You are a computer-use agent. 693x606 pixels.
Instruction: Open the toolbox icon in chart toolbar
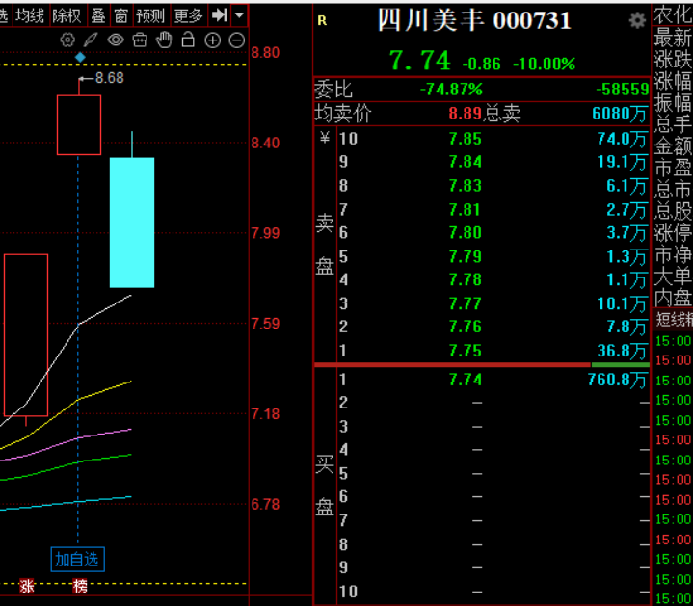tap(140, 40)
